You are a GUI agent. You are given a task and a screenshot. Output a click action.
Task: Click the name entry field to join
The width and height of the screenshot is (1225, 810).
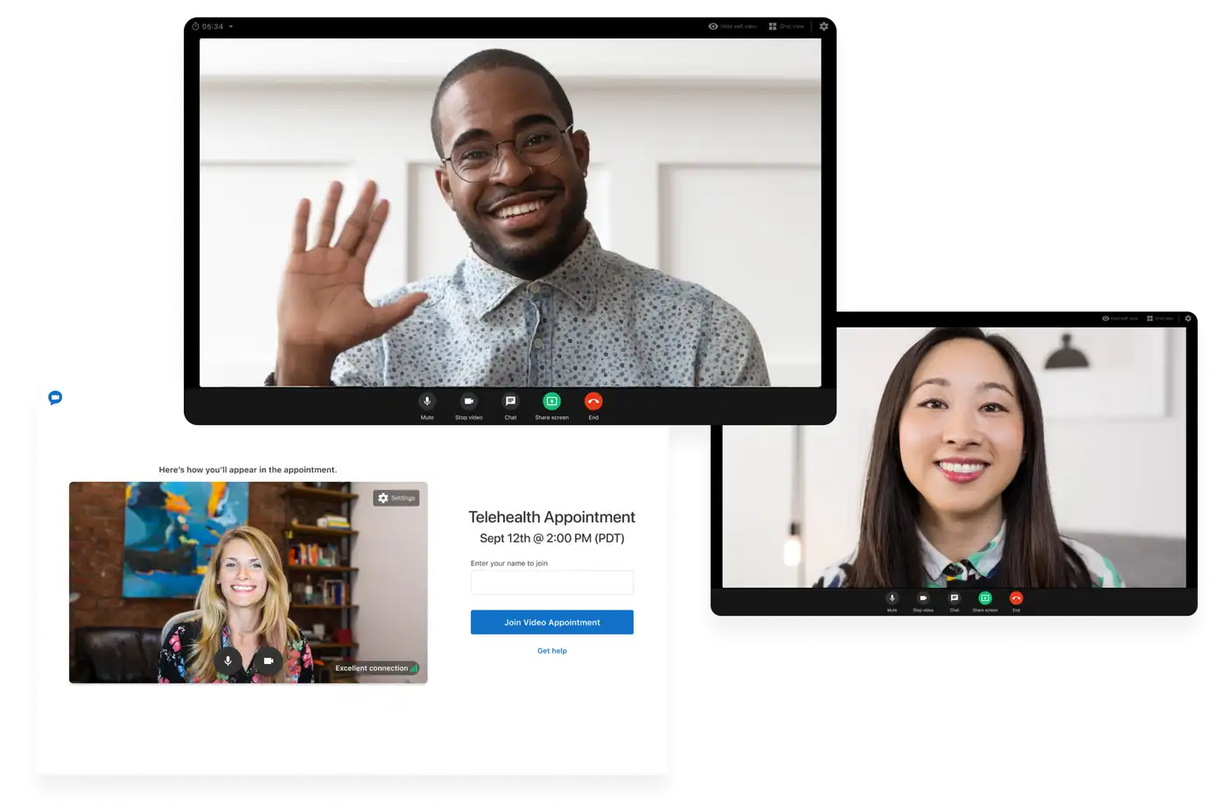coord(552,582)
